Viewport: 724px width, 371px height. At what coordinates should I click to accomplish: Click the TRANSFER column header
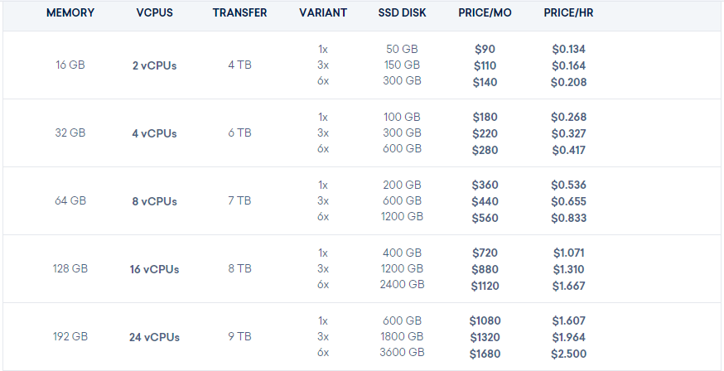click(240, 13)
